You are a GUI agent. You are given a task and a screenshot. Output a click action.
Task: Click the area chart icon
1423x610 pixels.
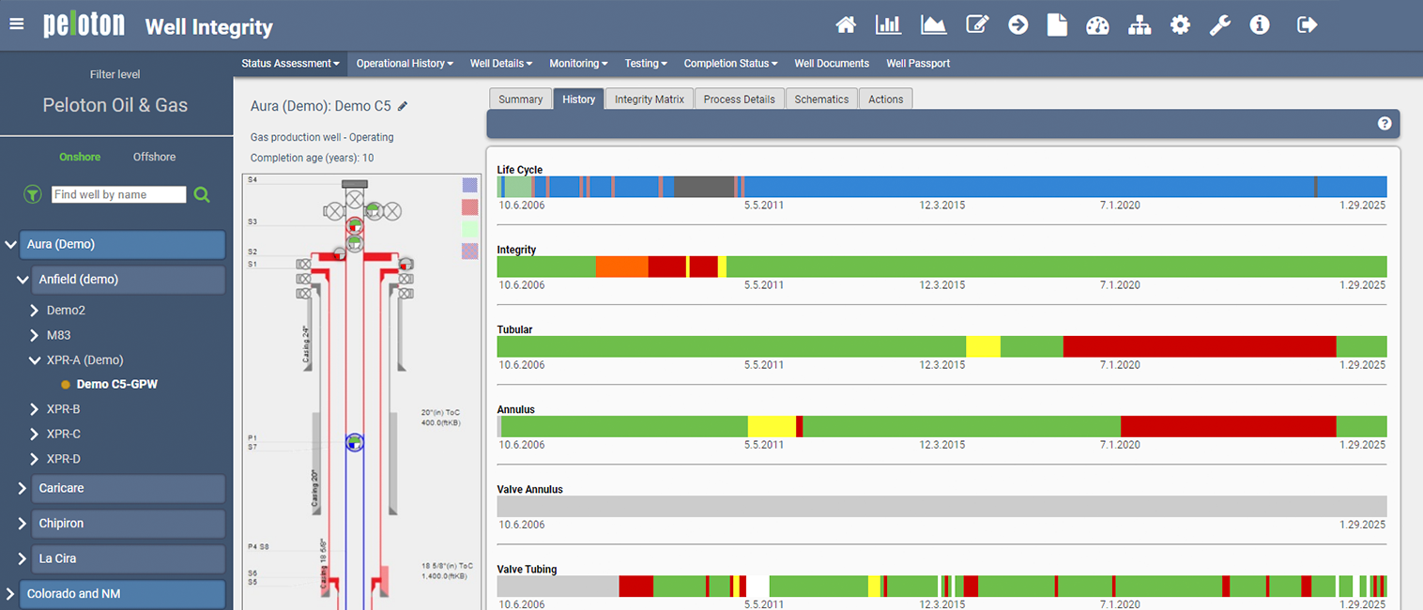(933, 25)
